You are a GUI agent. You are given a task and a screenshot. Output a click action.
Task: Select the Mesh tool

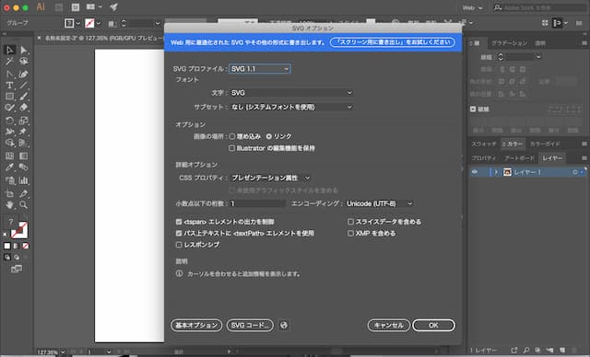click(x=9, y=155)
